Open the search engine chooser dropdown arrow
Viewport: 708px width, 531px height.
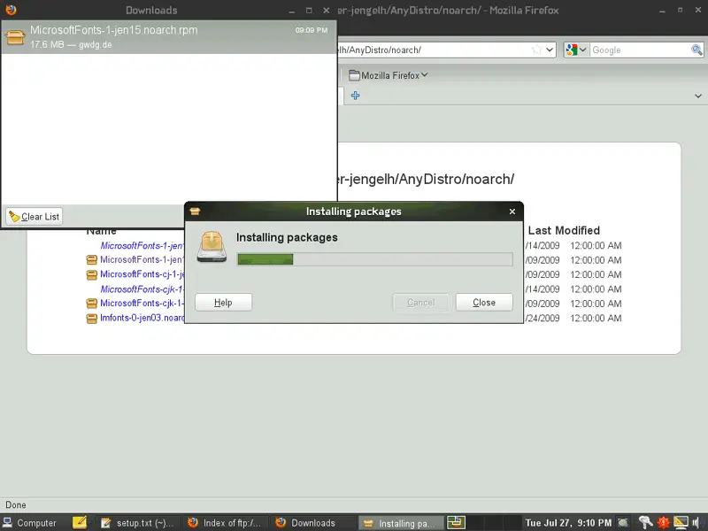pos(582,50)
